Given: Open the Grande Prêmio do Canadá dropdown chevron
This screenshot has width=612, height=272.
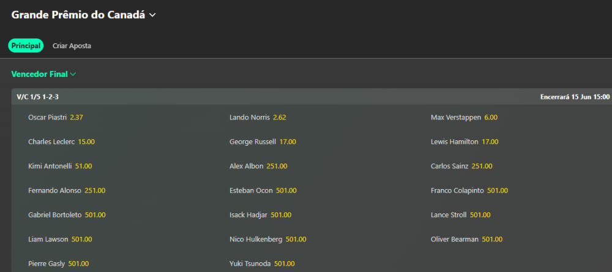Looking at the screenshot, I should [x=152, y=15].
